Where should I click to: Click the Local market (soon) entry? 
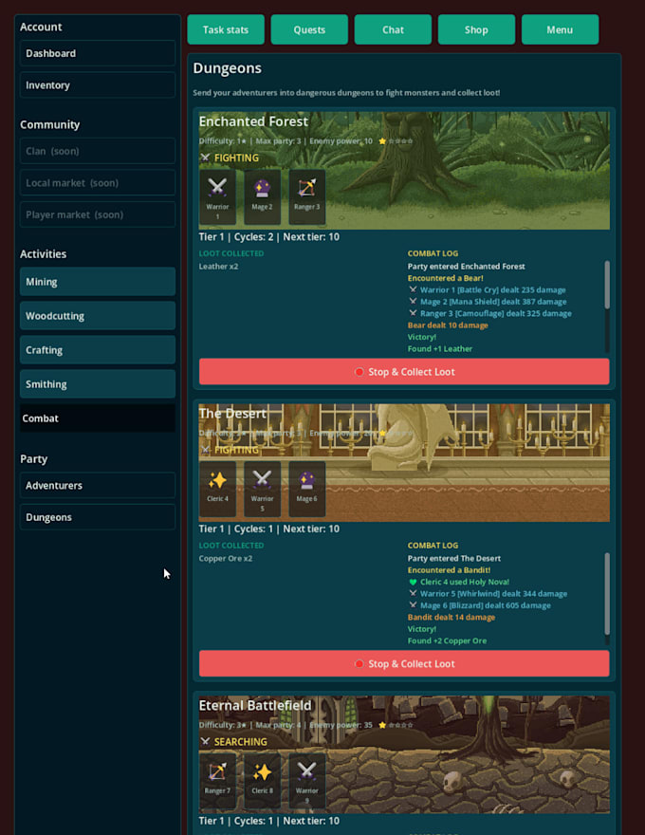click(x=98, y=183)
